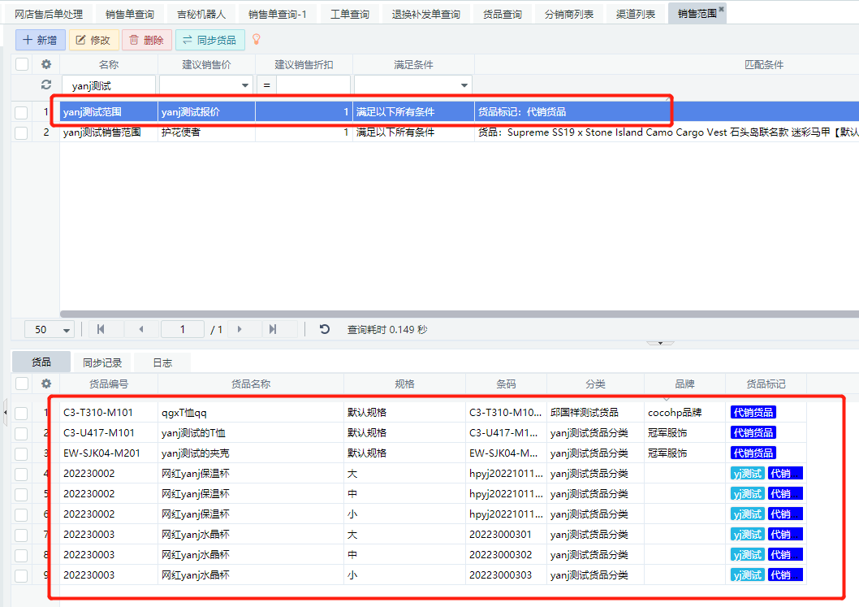
Task: Reload query with pagination refresh icon
Action: [325, 329]
